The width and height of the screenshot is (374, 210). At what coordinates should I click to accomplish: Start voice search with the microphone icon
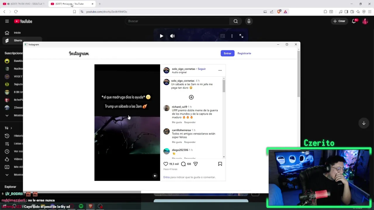pos(249,21)
